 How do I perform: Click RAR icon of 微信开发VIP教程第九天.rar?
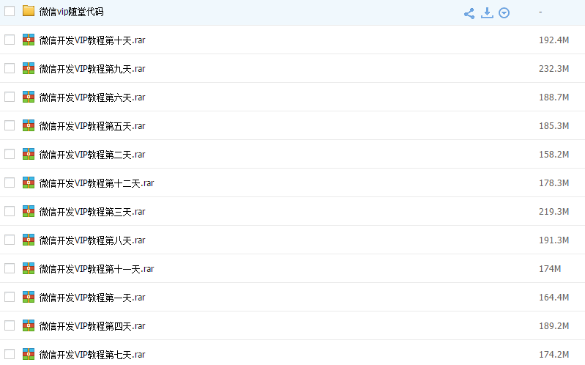point(29,68)
